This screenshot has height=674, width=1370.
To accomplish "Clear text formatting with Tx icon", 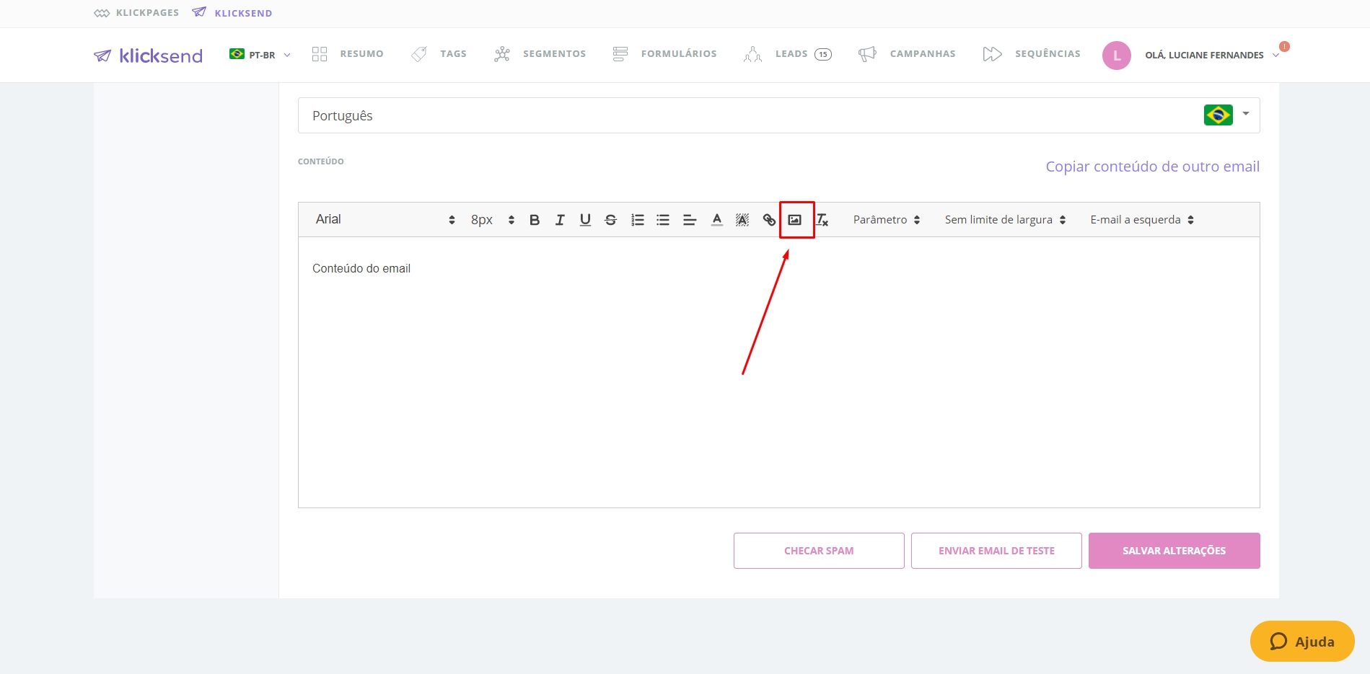I will (822, 220).
